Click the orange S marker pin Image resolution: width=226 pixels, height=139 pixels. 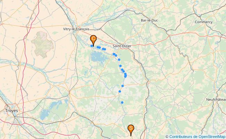point(131,130)
